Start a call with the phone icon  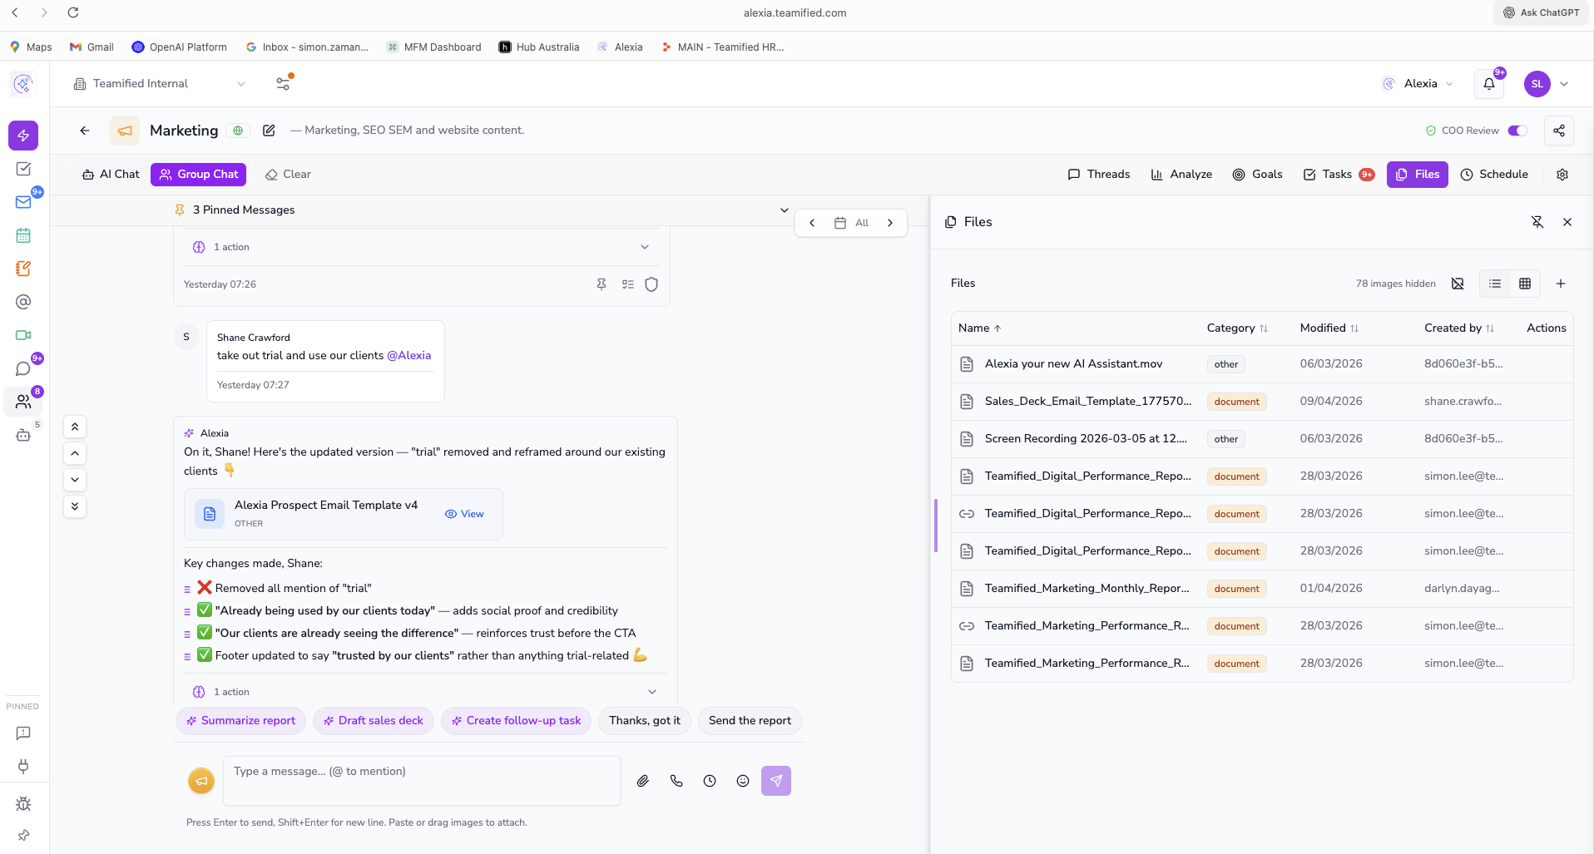pos(676,781)
